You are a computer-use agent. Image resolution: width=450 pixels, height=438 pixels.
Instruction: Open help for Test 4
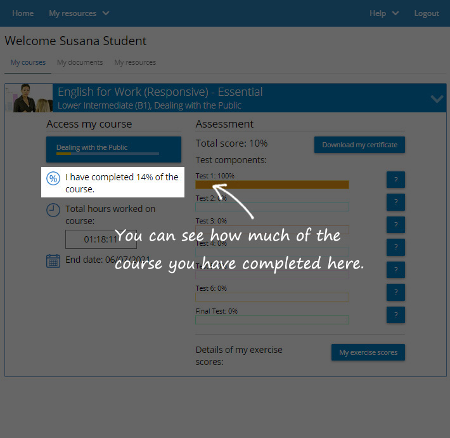pyautogui.click(x=395, y=247)
